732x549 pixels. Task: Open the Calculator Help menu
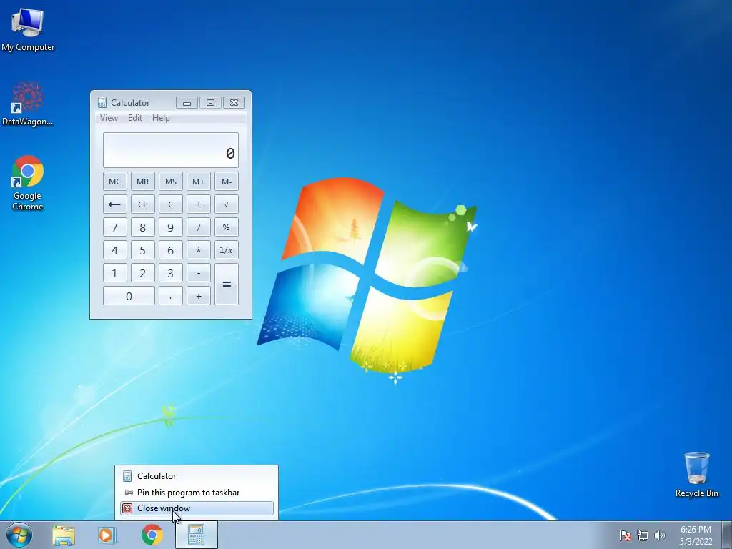point(161,118)
